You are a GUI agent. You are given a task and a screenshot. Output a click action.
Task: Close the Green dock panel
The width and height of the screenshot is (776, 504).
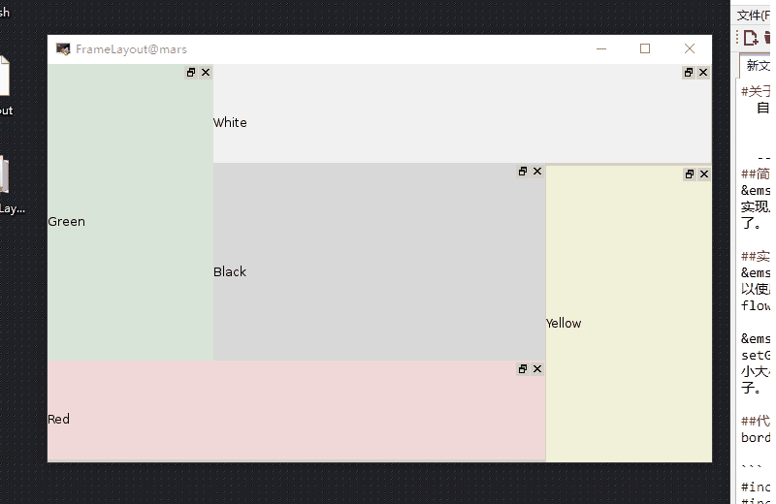coord(206,73)
